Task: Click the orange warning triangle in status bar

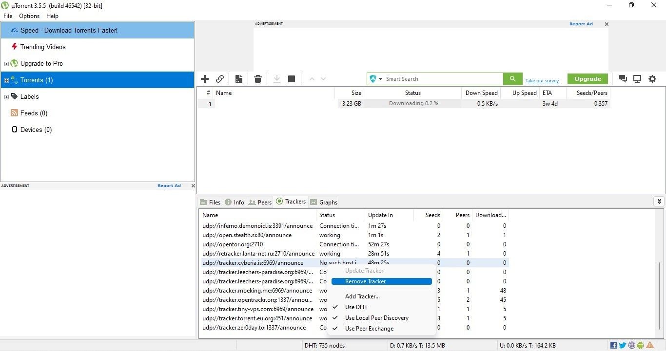Action: [650, 346]
